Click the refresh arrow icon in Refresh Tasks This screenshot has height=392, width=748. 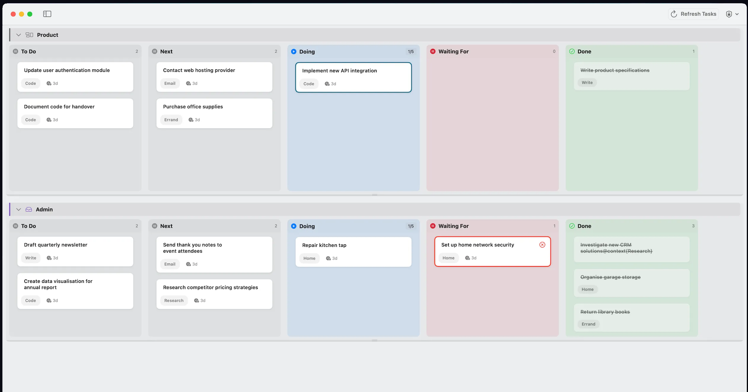click(673, 14)
